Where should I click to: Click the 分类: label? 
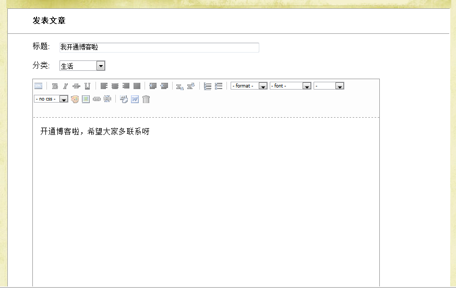[41, 65]
